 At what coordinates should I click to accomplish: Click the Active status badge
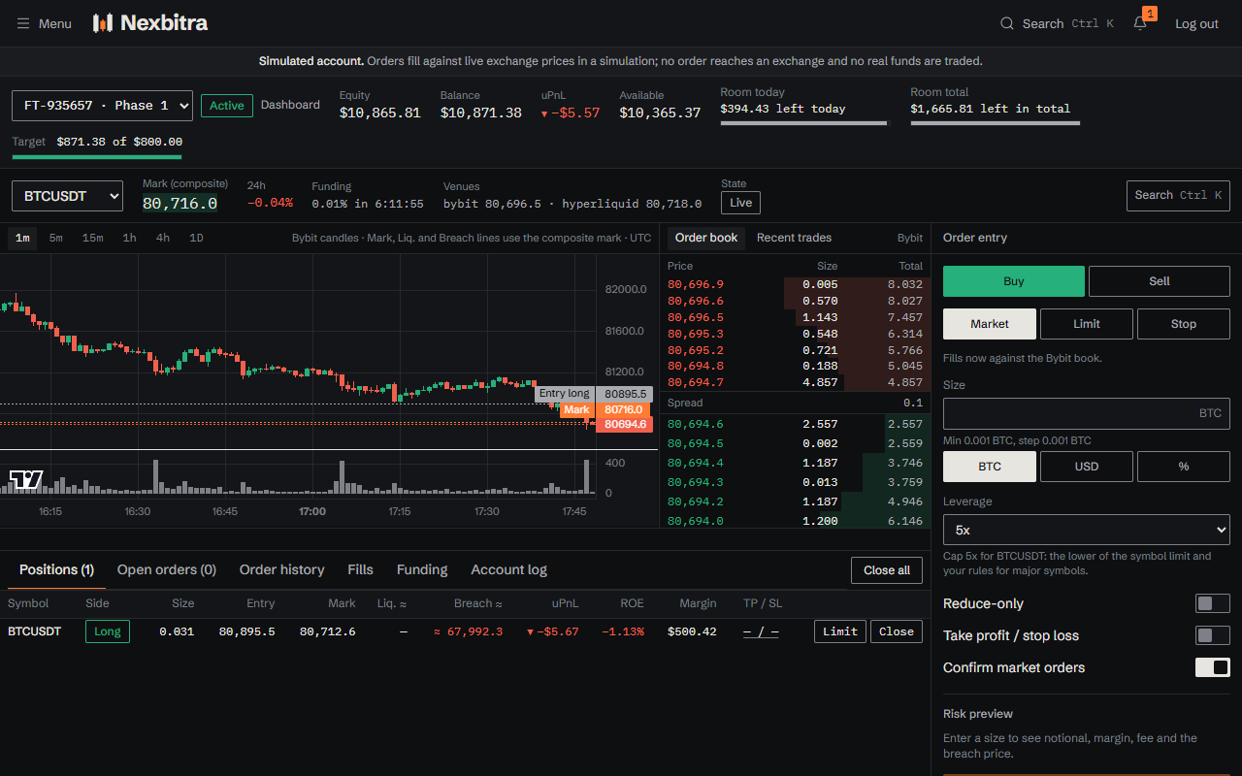point(227,106)
